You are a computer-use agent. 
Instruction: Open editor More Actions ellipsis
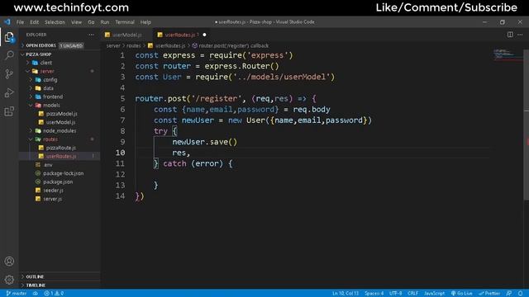520,35
